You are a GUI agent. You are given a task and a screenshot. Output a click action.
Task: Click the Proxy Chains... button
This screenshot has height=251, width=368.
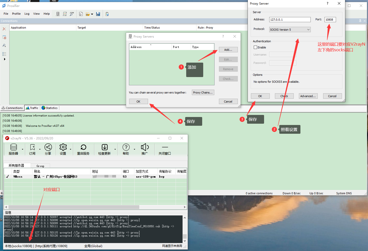point(203,93)
